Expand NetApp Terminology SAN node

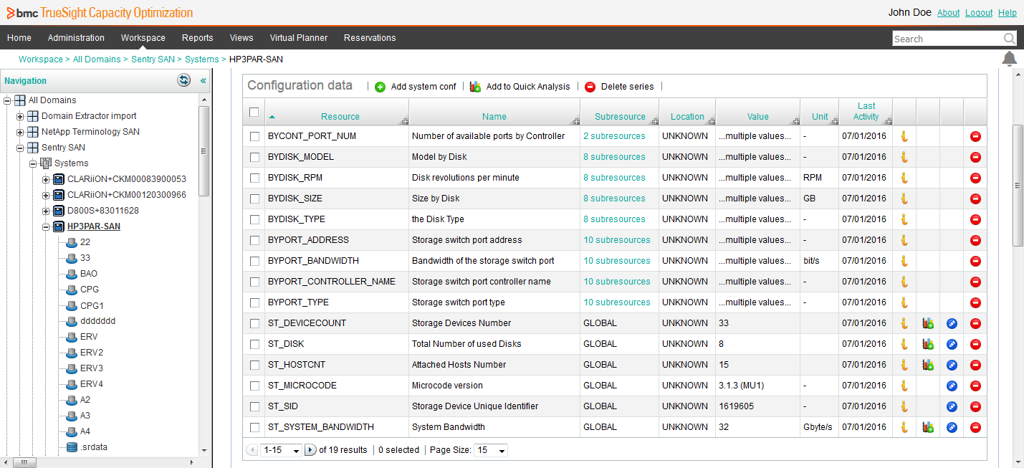click(20, 132)
